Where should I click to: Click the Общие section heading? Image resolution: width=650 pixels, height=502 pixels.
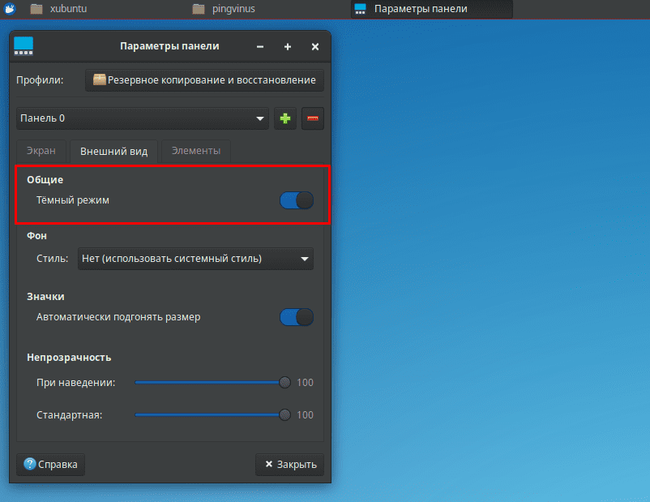[45, 180]
